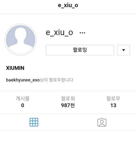Expand the suggested accounts arrow button
This screenshot has height=142, width=136.
pos(124,50)
